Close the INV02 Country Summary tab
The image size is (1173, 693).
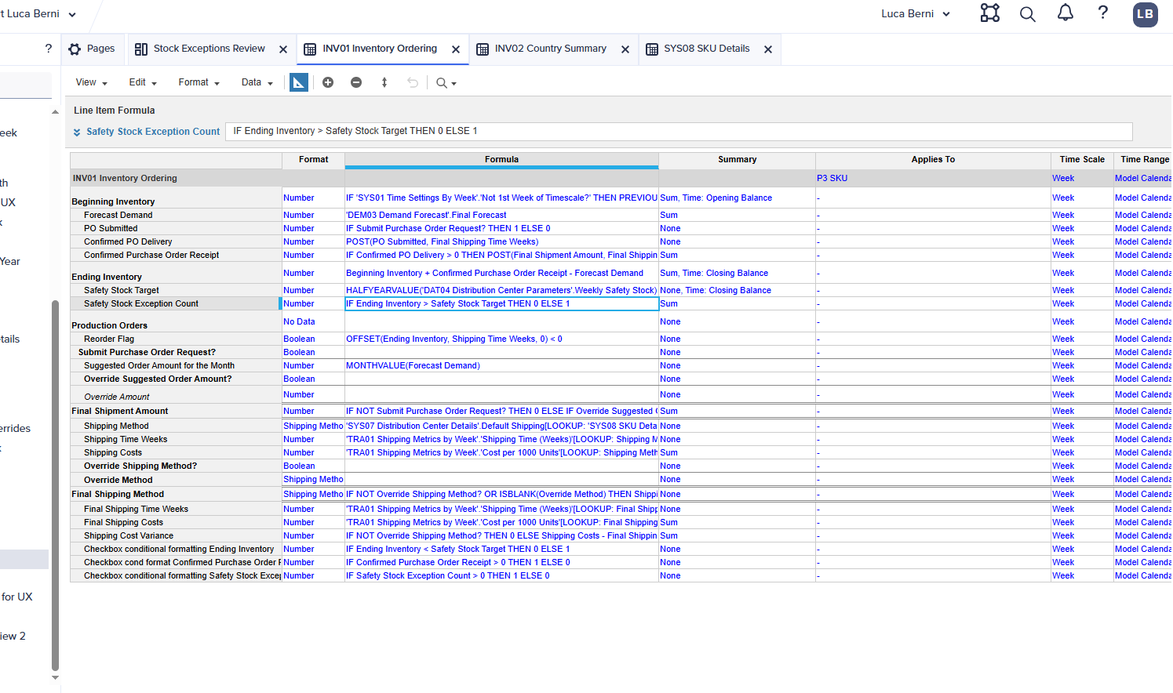click(625, 49)
